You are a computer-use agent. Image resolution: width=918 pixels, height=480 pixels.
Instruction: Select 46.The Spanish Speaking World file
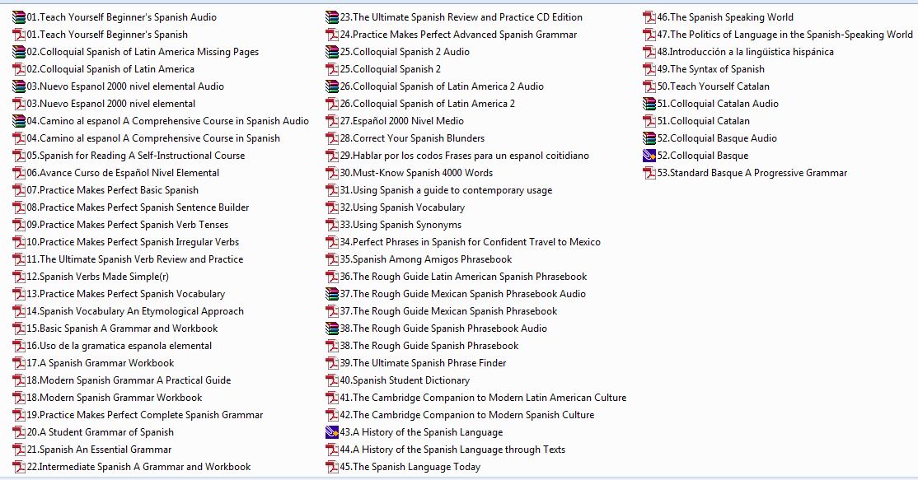(725, 17)
